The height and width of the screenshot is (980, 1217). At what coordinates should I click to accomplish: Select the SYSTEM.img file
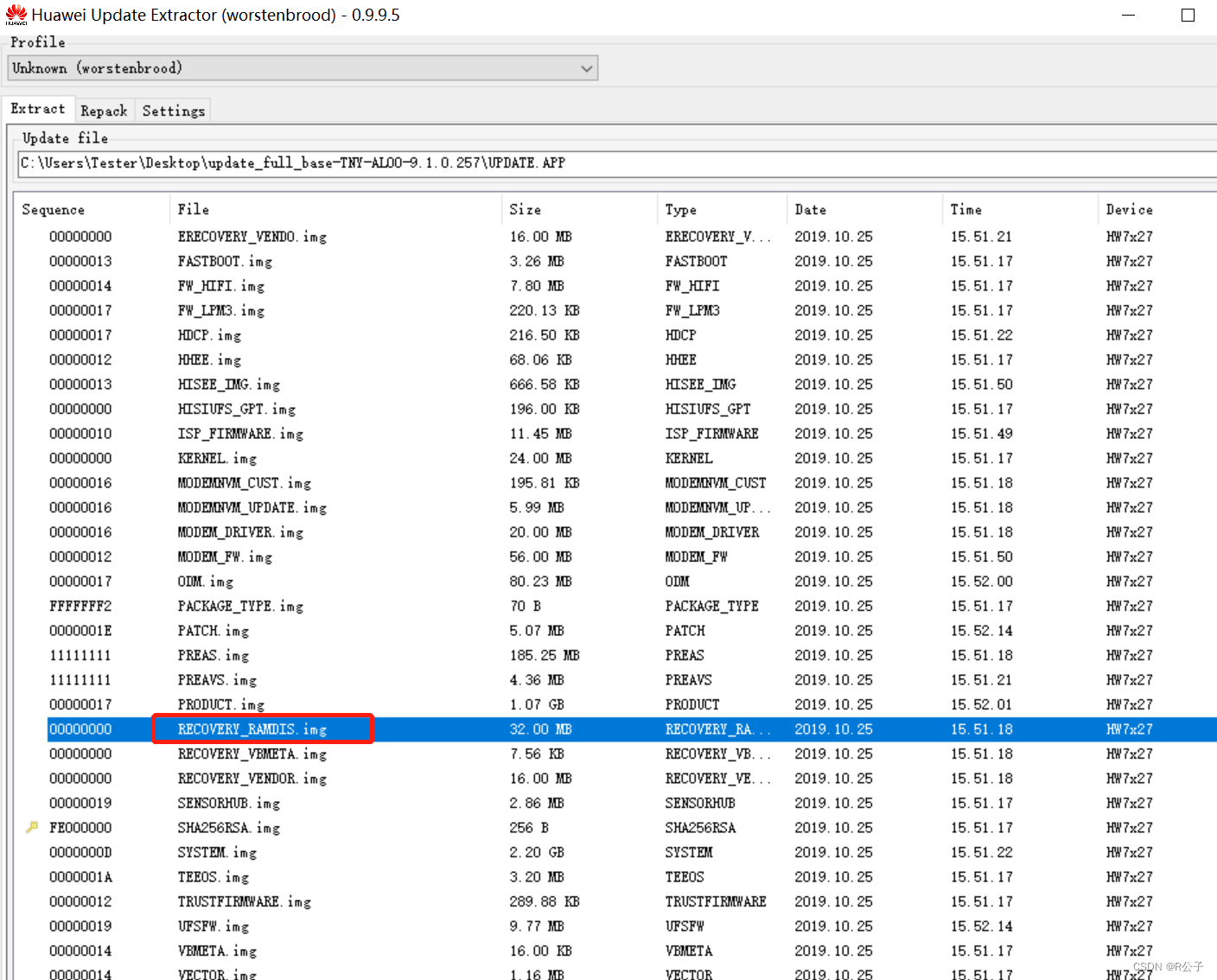[217, 852]
